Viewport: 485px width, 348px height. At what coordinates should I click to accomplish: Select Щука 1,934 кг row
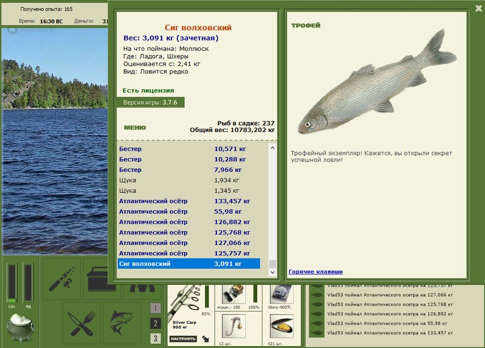(189, 180)
